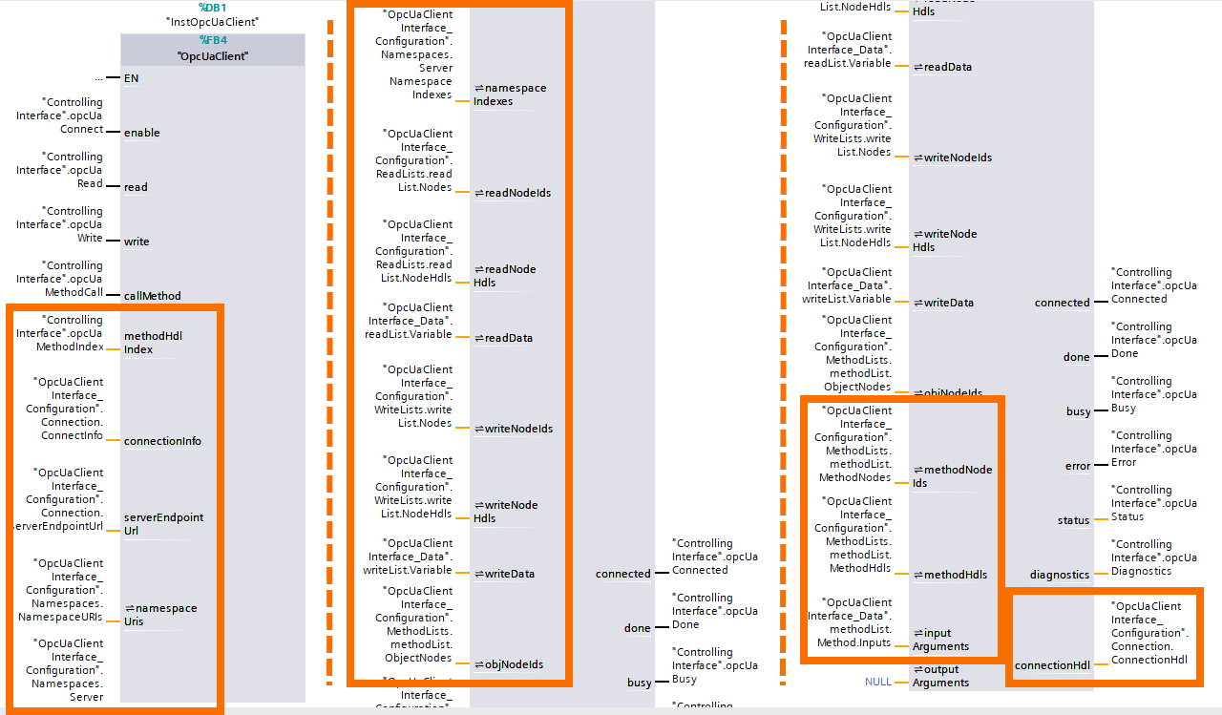Select the 'serverEndpointUrl' input pin
Viewport: 1222px width, 715px height.
click(x=163, y=524)
